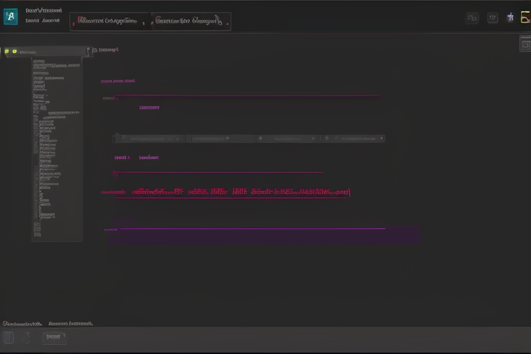531x354 pixels.
Task: Click the yellow-framed icon in the top-right corner
Action: tap(525, 17)
